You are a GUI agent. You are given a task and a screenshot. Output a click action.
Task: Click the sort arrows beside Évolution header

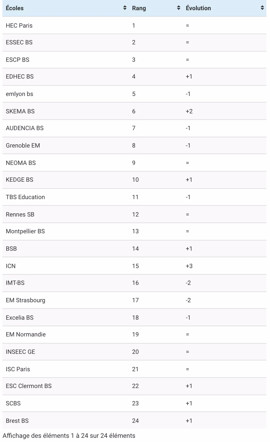tap(262, 8)
